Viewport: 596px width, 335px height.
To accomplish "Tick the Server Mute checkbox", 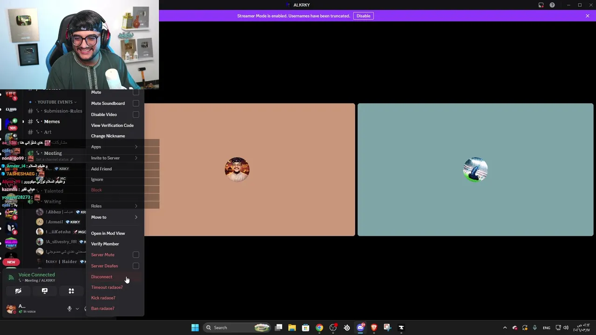I will [136, 255].
